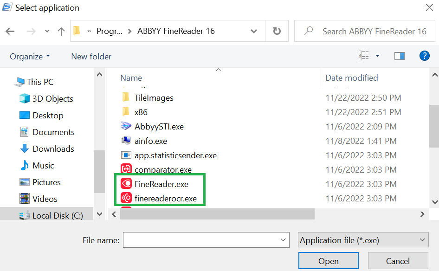Open the Application file type dropdown
The width and height of the screenshot is (439, 271).
(363, 240)
